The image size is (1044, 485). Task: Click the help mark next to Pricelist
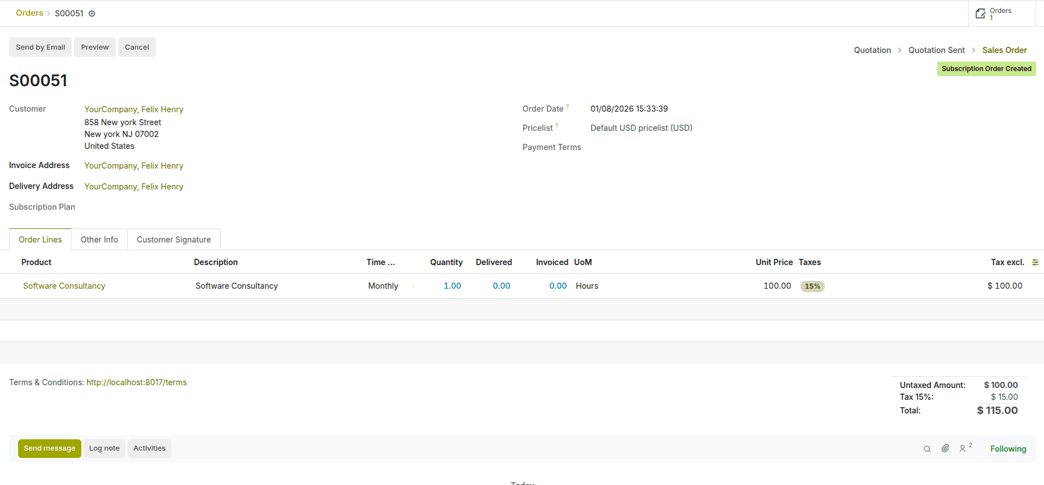(x=557, y=126)
